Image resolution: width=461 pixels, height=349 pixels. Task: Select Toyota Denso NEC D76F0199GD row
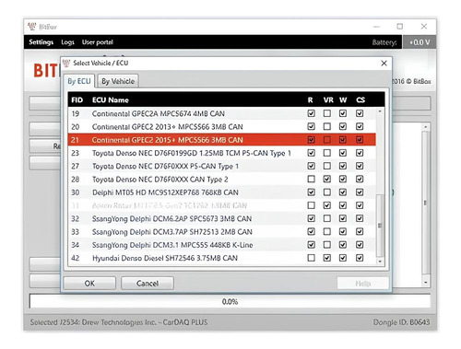tap(221, 153)
